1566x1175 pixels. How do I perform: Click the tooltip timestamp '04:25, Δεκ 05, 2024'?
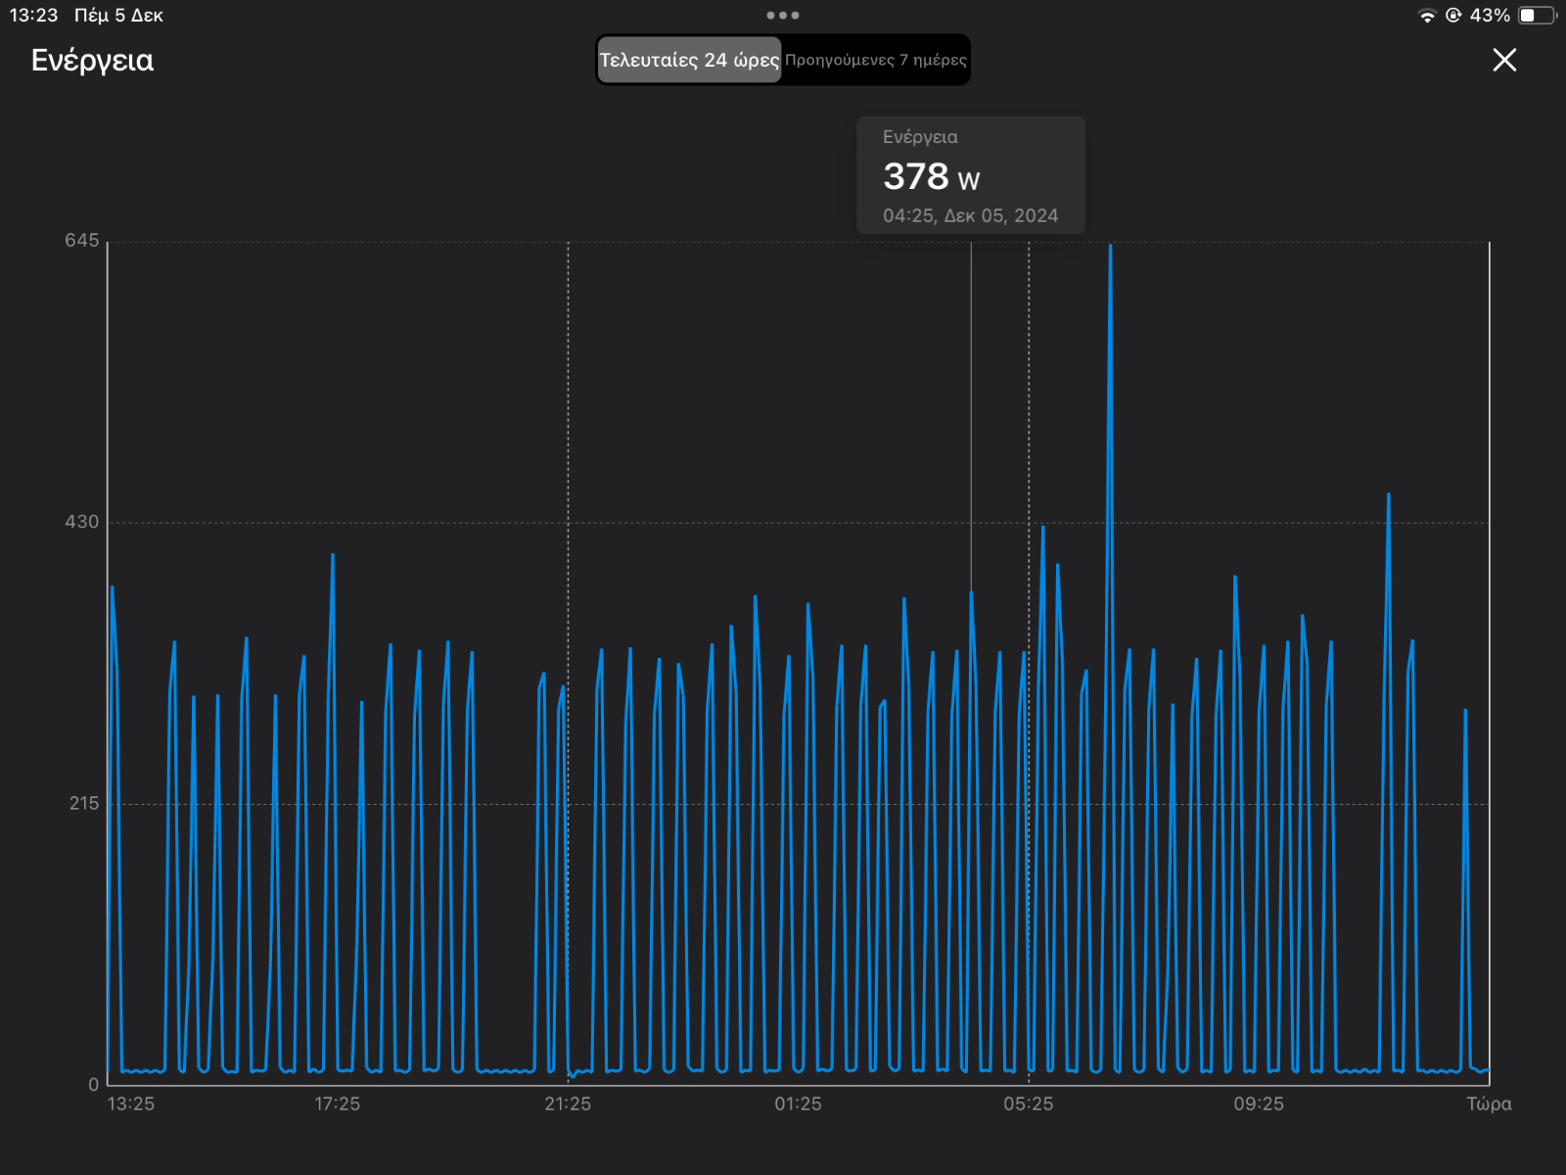970,215
